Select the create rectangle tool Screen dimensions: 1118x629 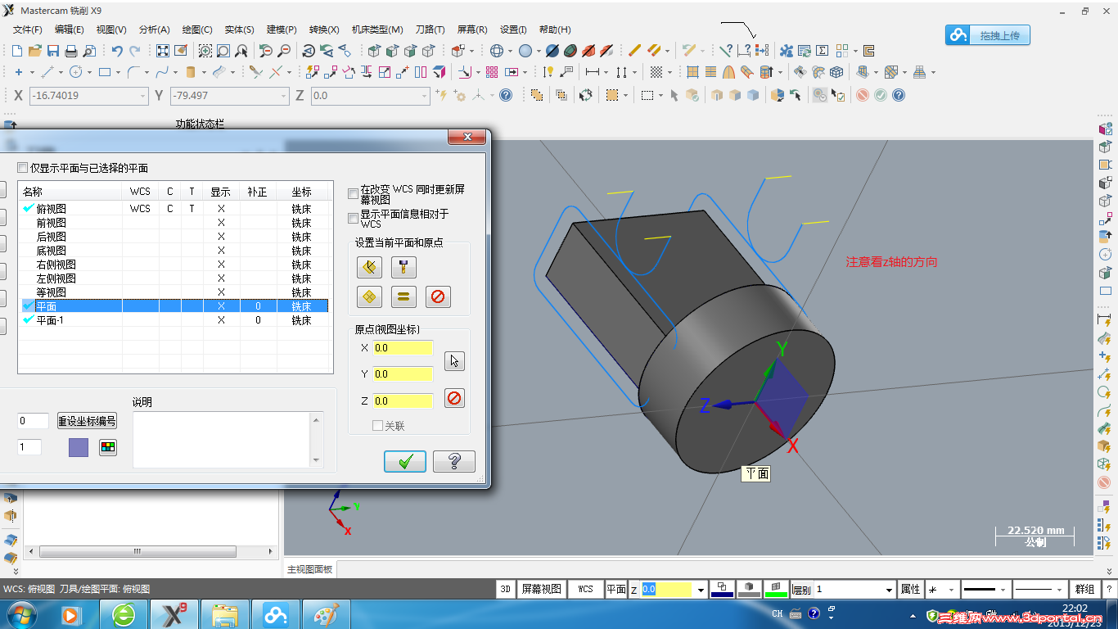(x=105, y=72)
